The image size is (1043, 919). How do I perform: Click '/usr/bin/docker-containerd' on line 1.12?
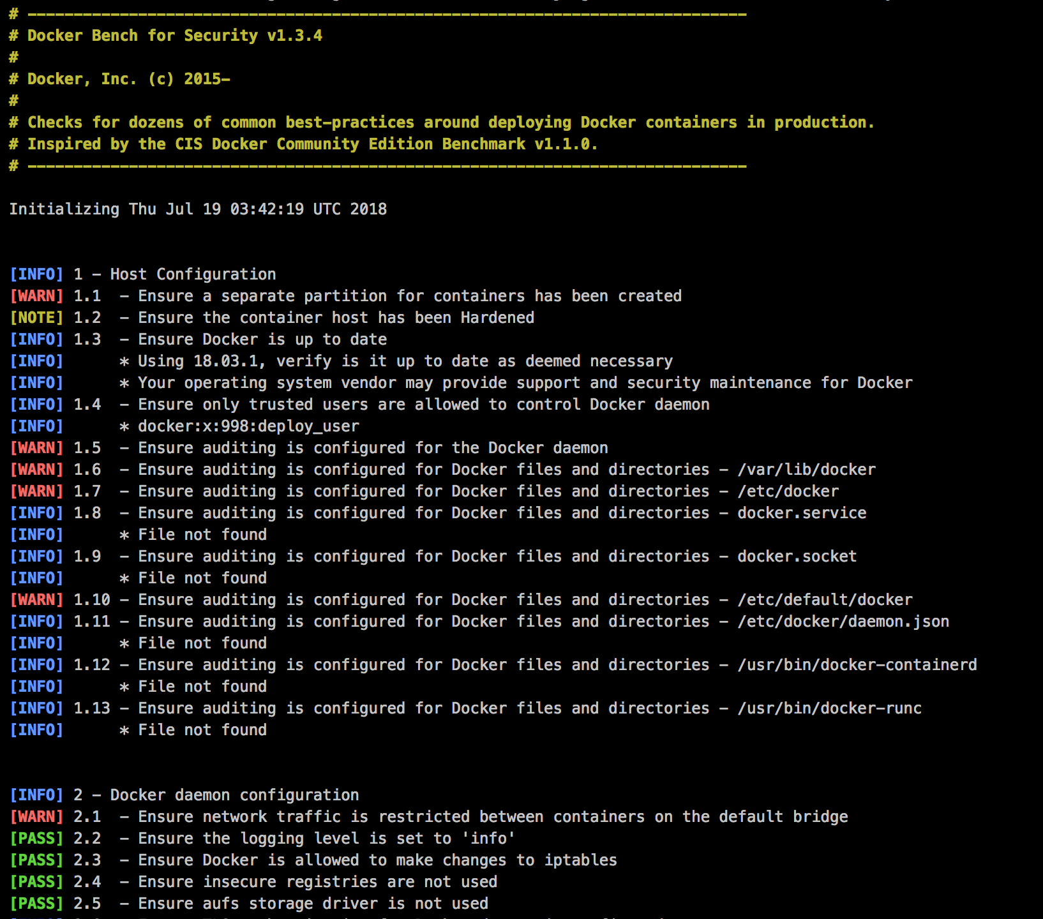(x=857, y=665)
